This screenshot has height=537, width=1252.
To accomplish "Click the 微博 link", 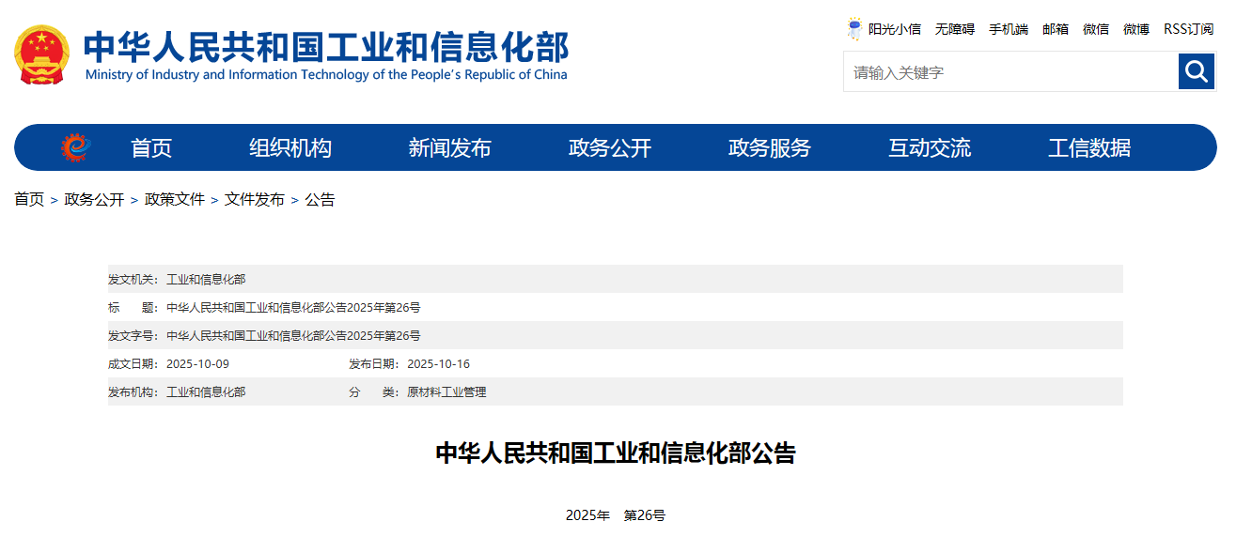I will [x=1136, y=29].
